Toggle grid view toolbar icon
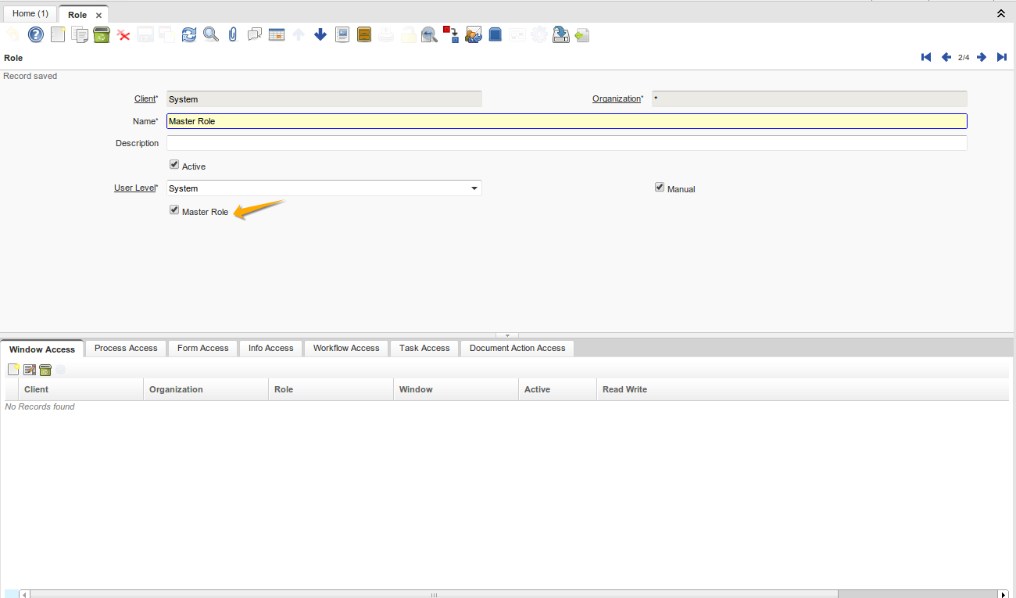 276,34
